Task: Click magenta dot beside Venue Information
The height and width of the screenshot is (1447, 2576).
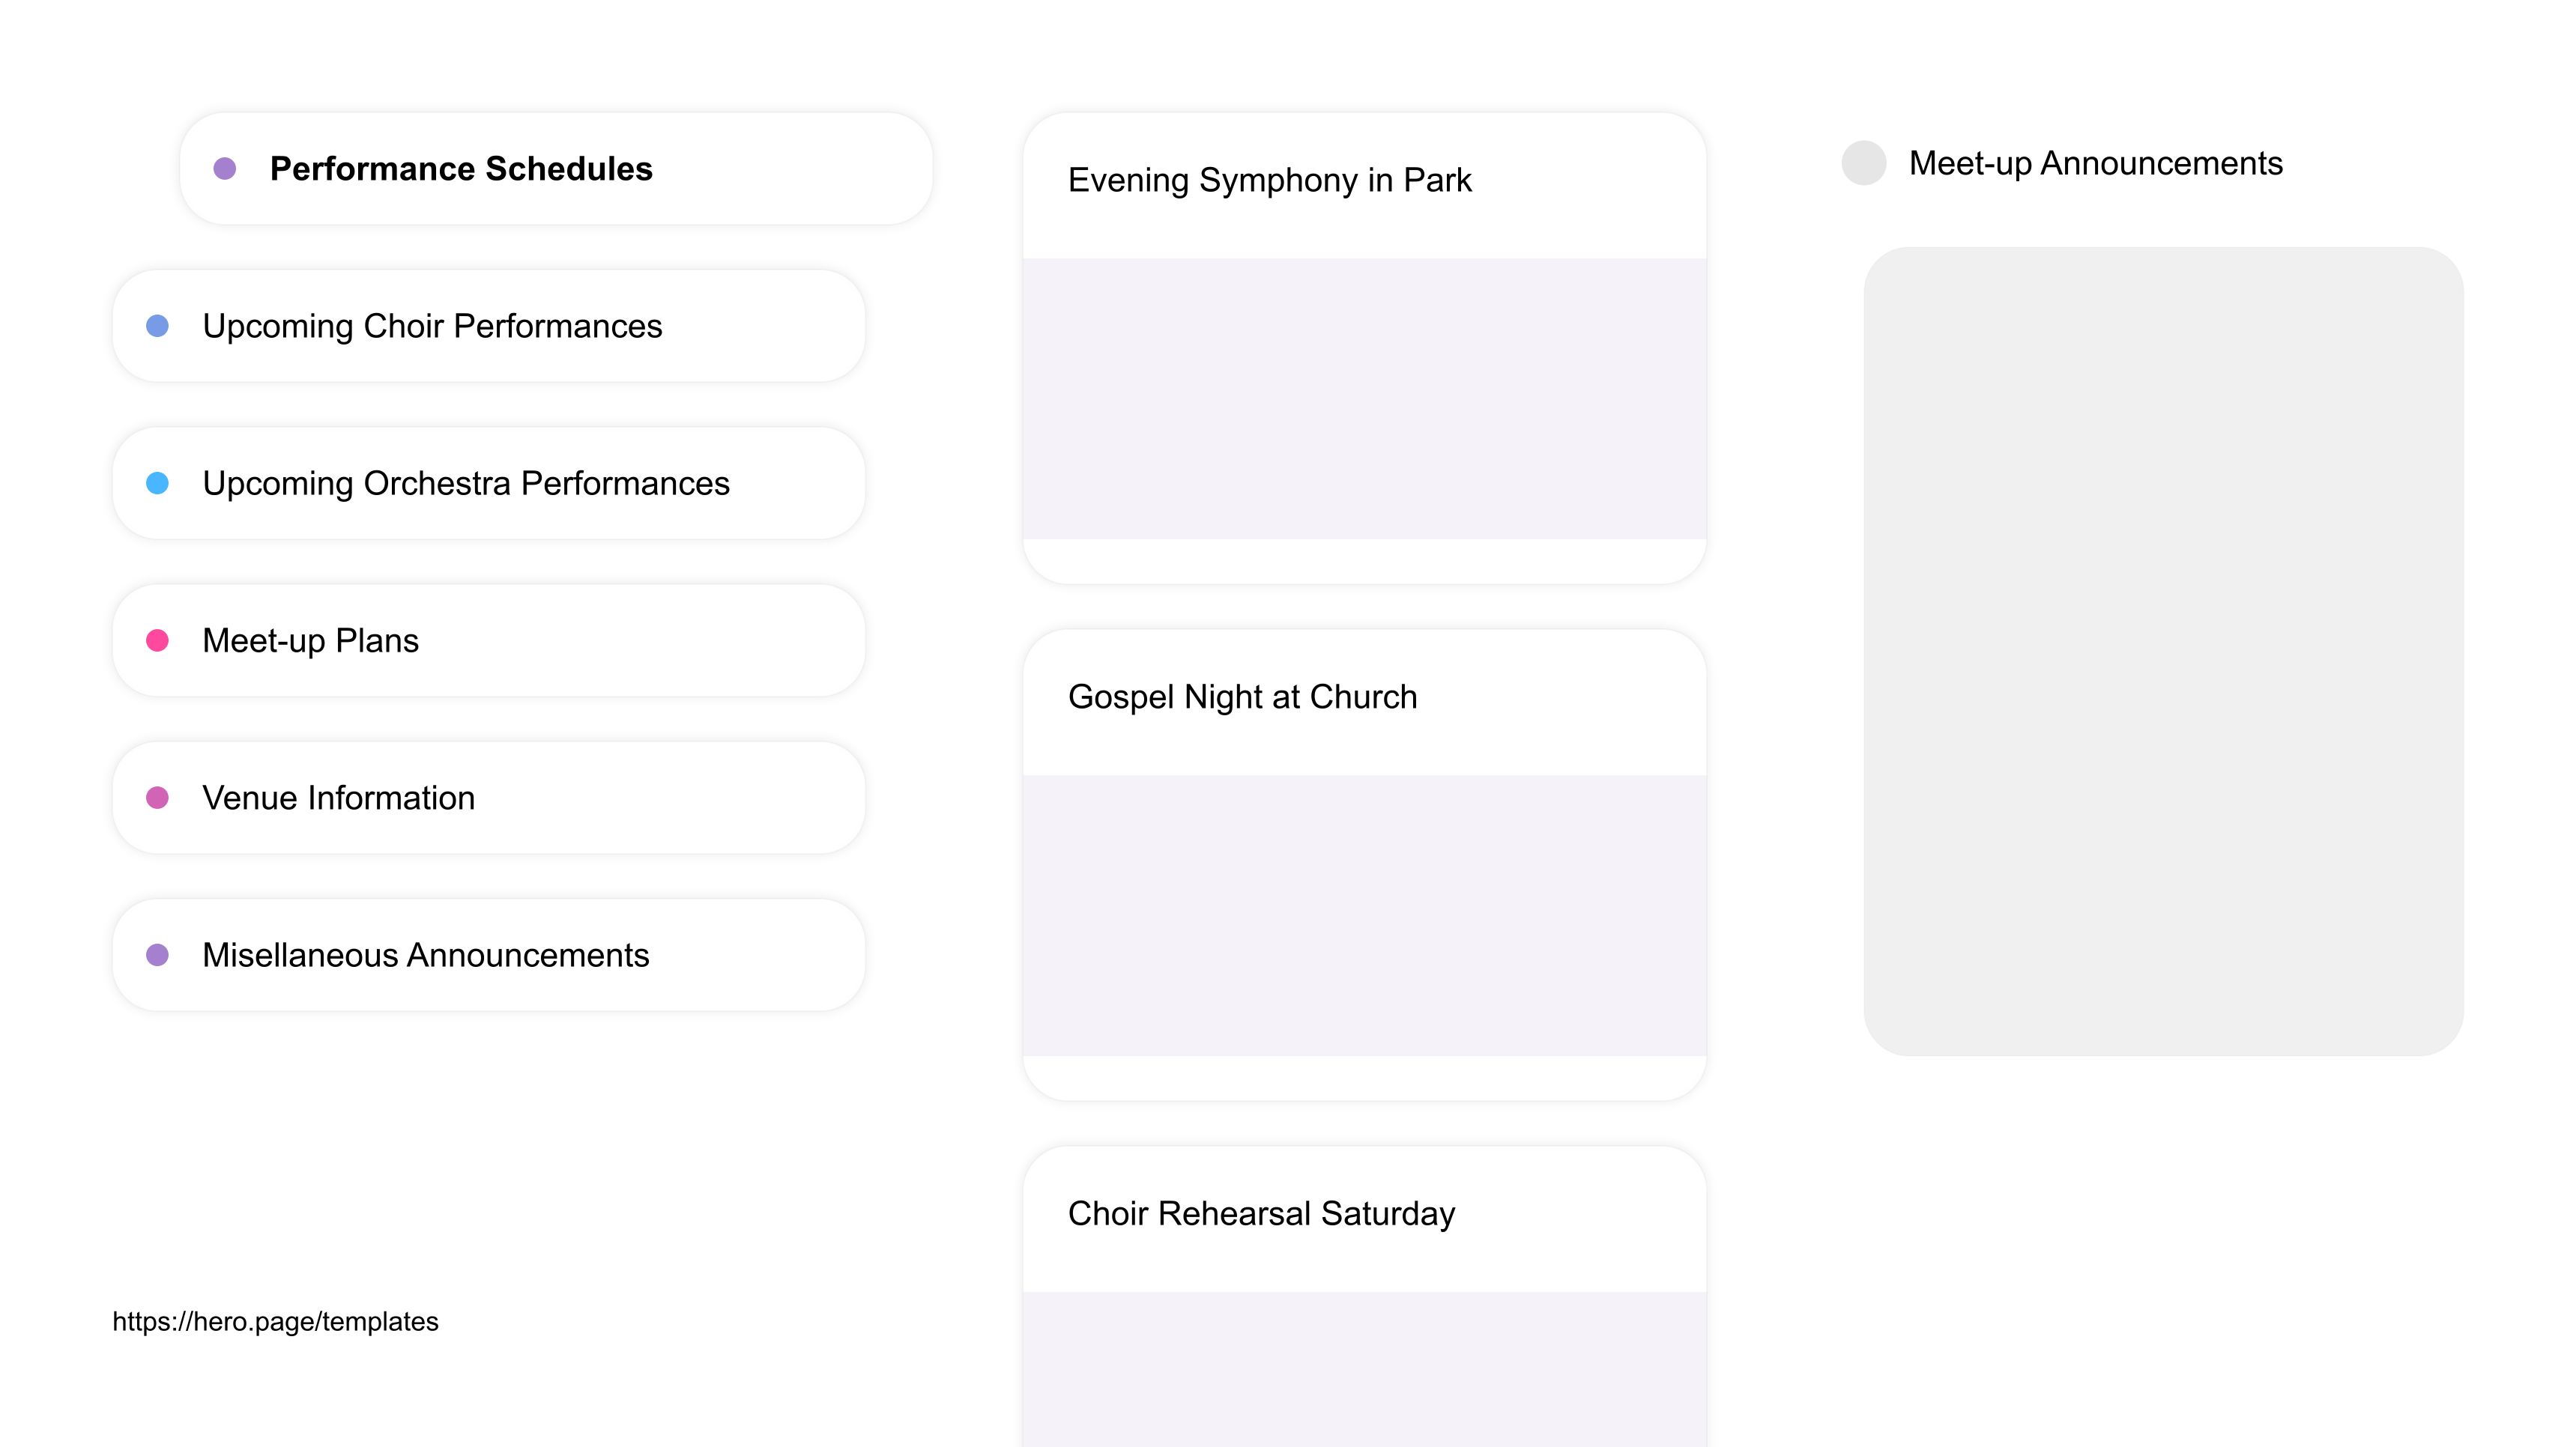Action: [x=157, y=798]
